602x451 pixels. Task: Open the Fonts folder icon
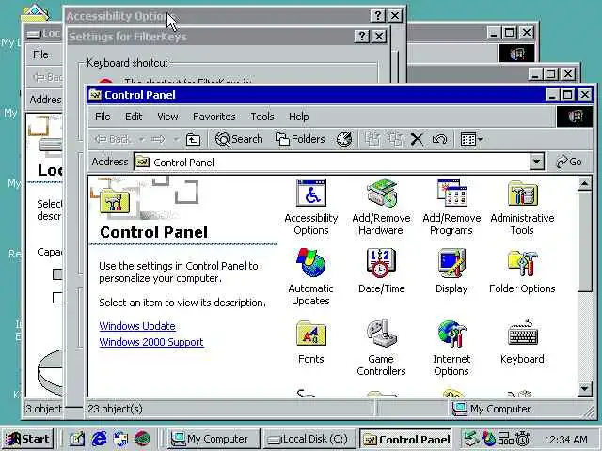(x=311, y=341)
